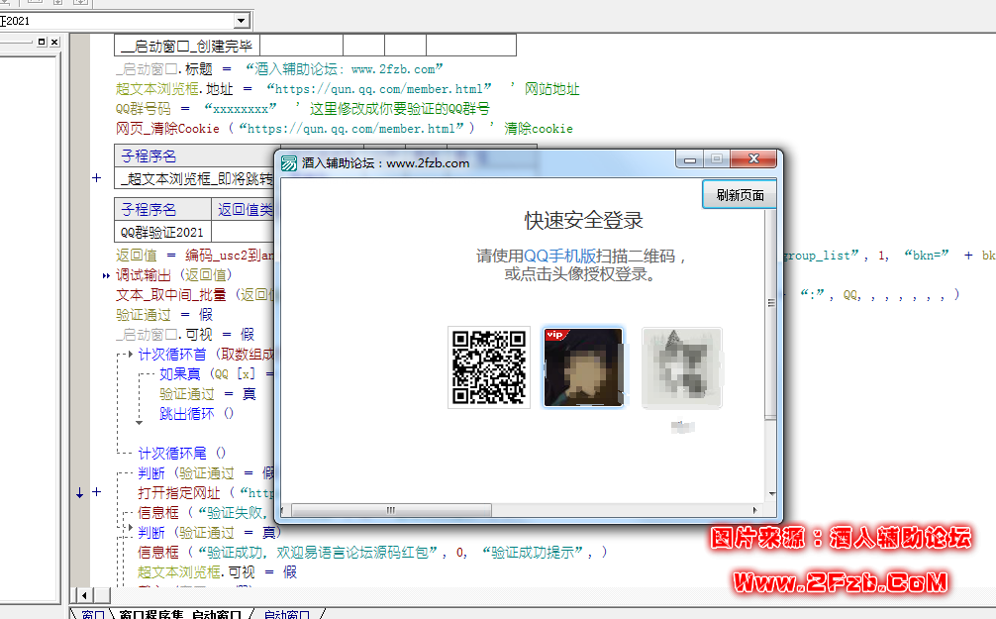Screen dimensions: 996x619
Task: Expand the plus marker beside 打开指定网址 line
Action: pos(96,491)
